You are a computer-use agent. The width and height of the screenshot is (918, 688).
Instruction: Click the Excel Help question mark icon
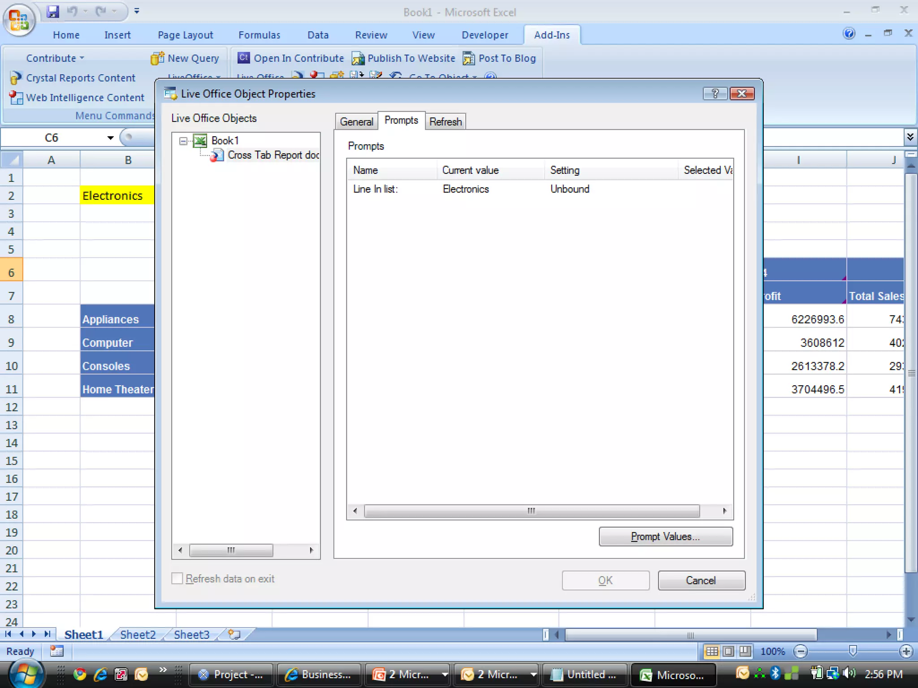(849, 34)
